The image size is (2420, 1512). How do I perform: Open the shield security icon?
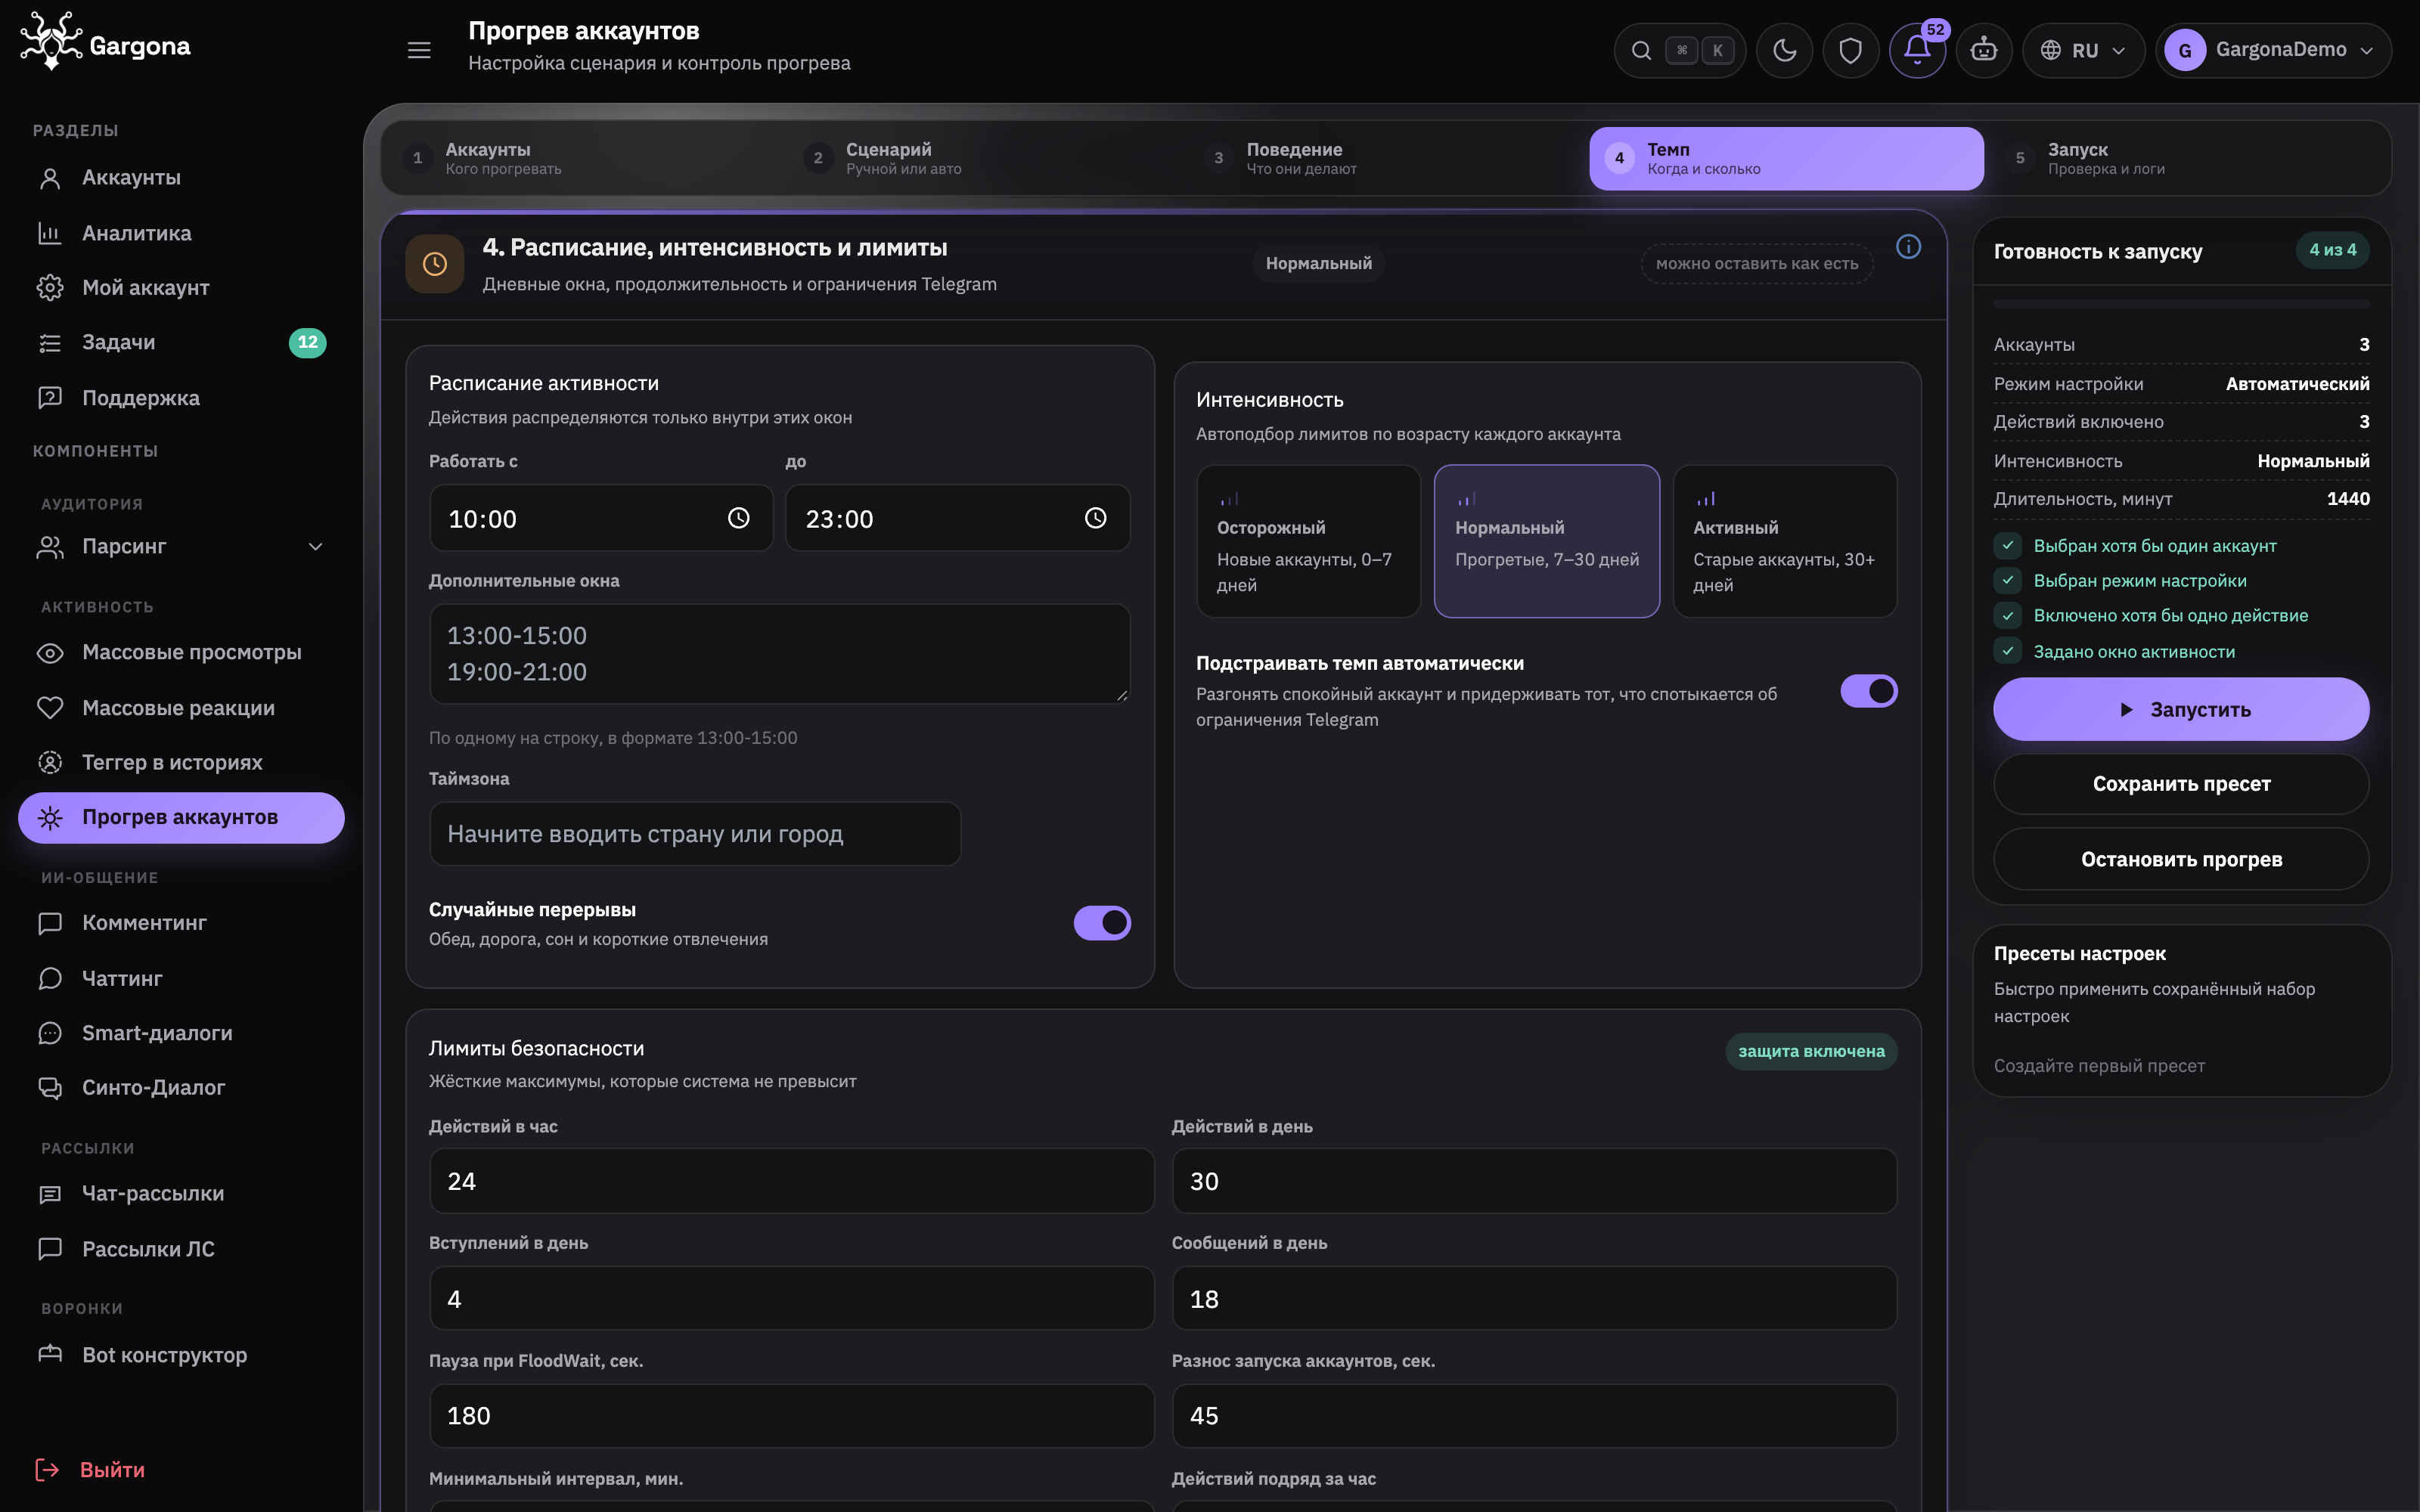(1850, 50)
